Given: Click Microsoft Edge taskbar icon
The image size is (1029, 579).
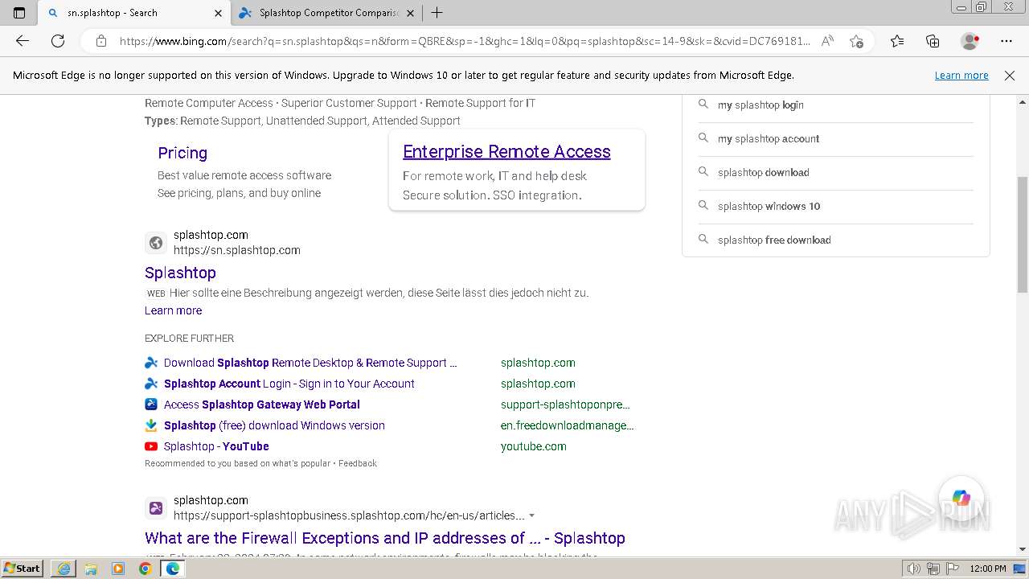Looking at the screenshot, I should click(173, 569).
